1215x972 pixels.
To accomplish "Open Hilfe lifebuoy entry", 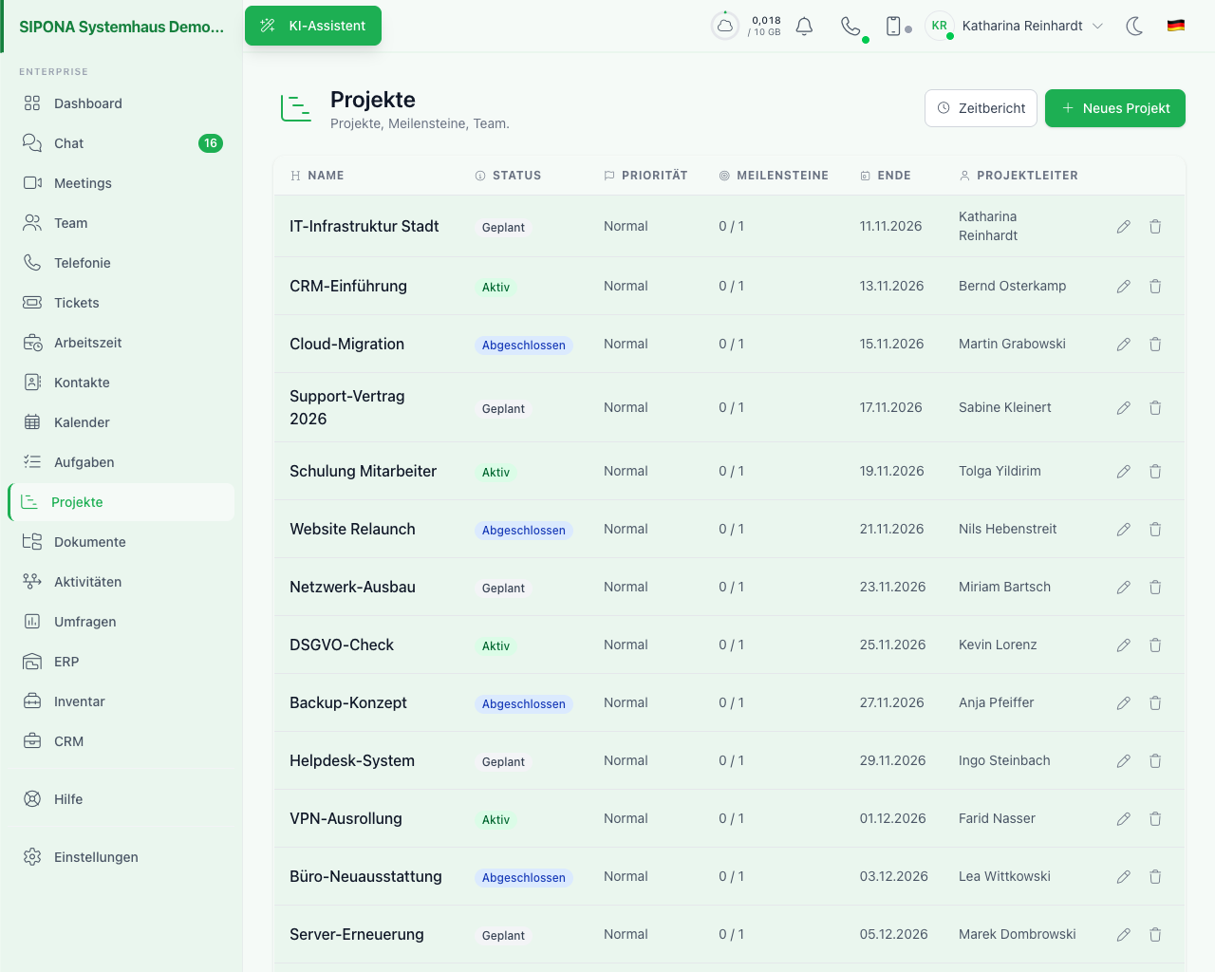I will (121, 799).
